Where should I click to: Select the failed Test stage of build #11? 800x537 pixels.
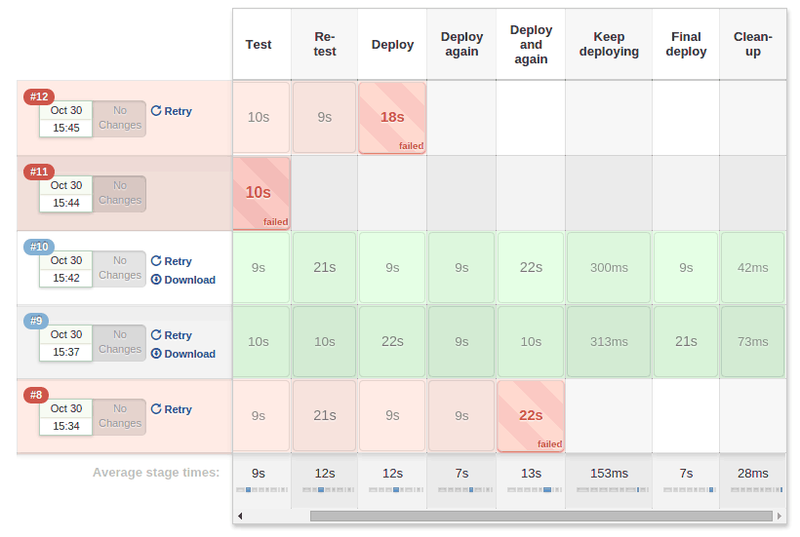[x=260, y=193]
